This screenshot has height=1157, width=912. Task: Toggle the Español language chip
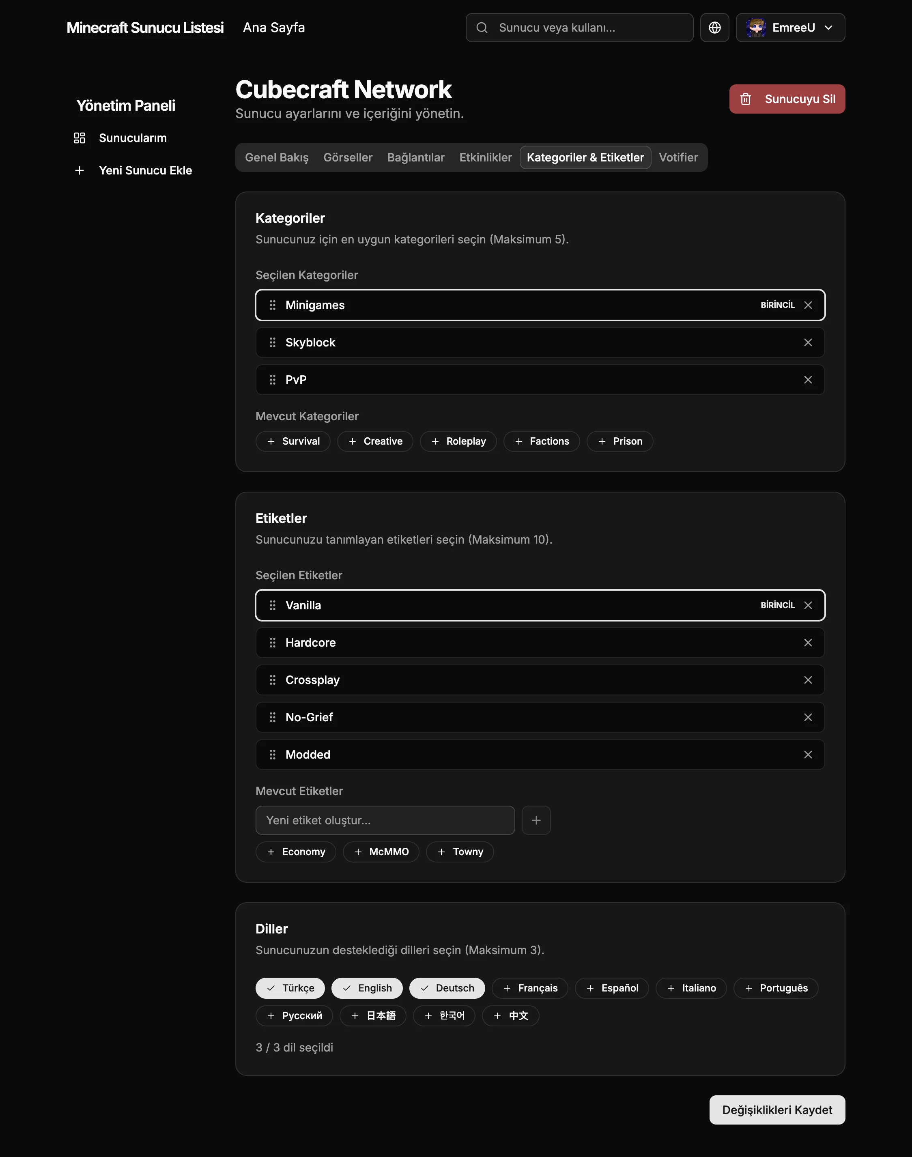pyautogui.click(x=612, y=988)
